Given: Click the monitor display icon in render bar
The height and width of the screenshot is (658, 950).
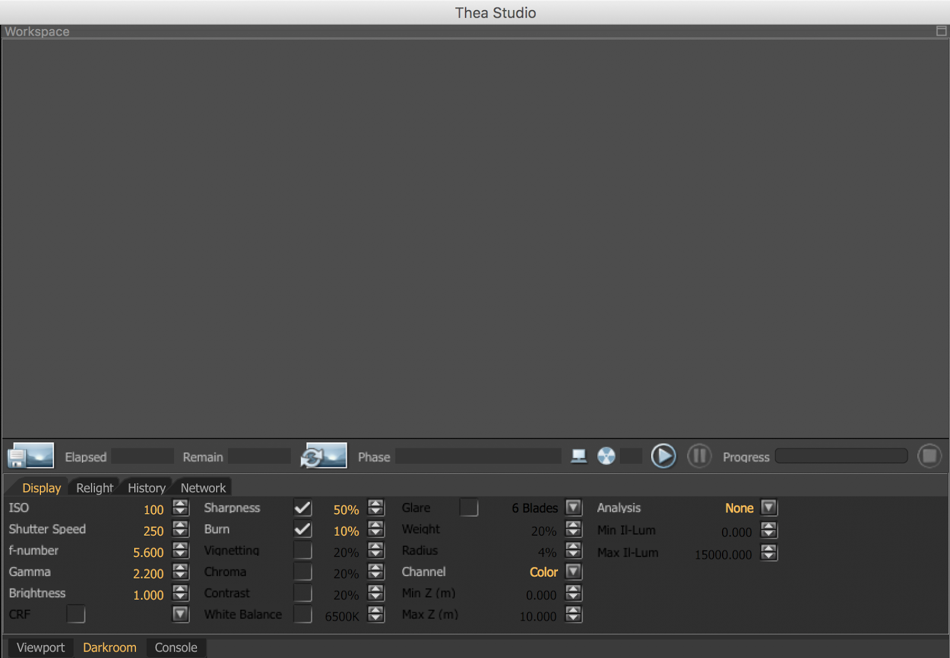Looking at the screenshot, I should (579, 455).
